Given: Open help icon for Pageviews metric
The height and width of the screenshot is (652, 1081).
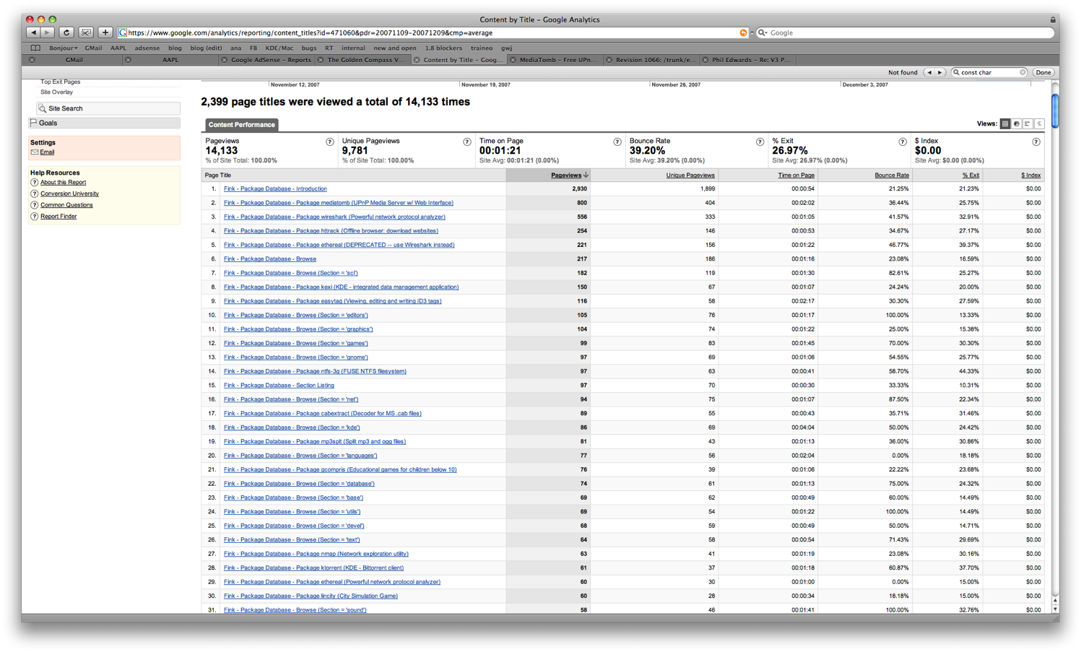Looking at the screenshot, I should [330, 142].
